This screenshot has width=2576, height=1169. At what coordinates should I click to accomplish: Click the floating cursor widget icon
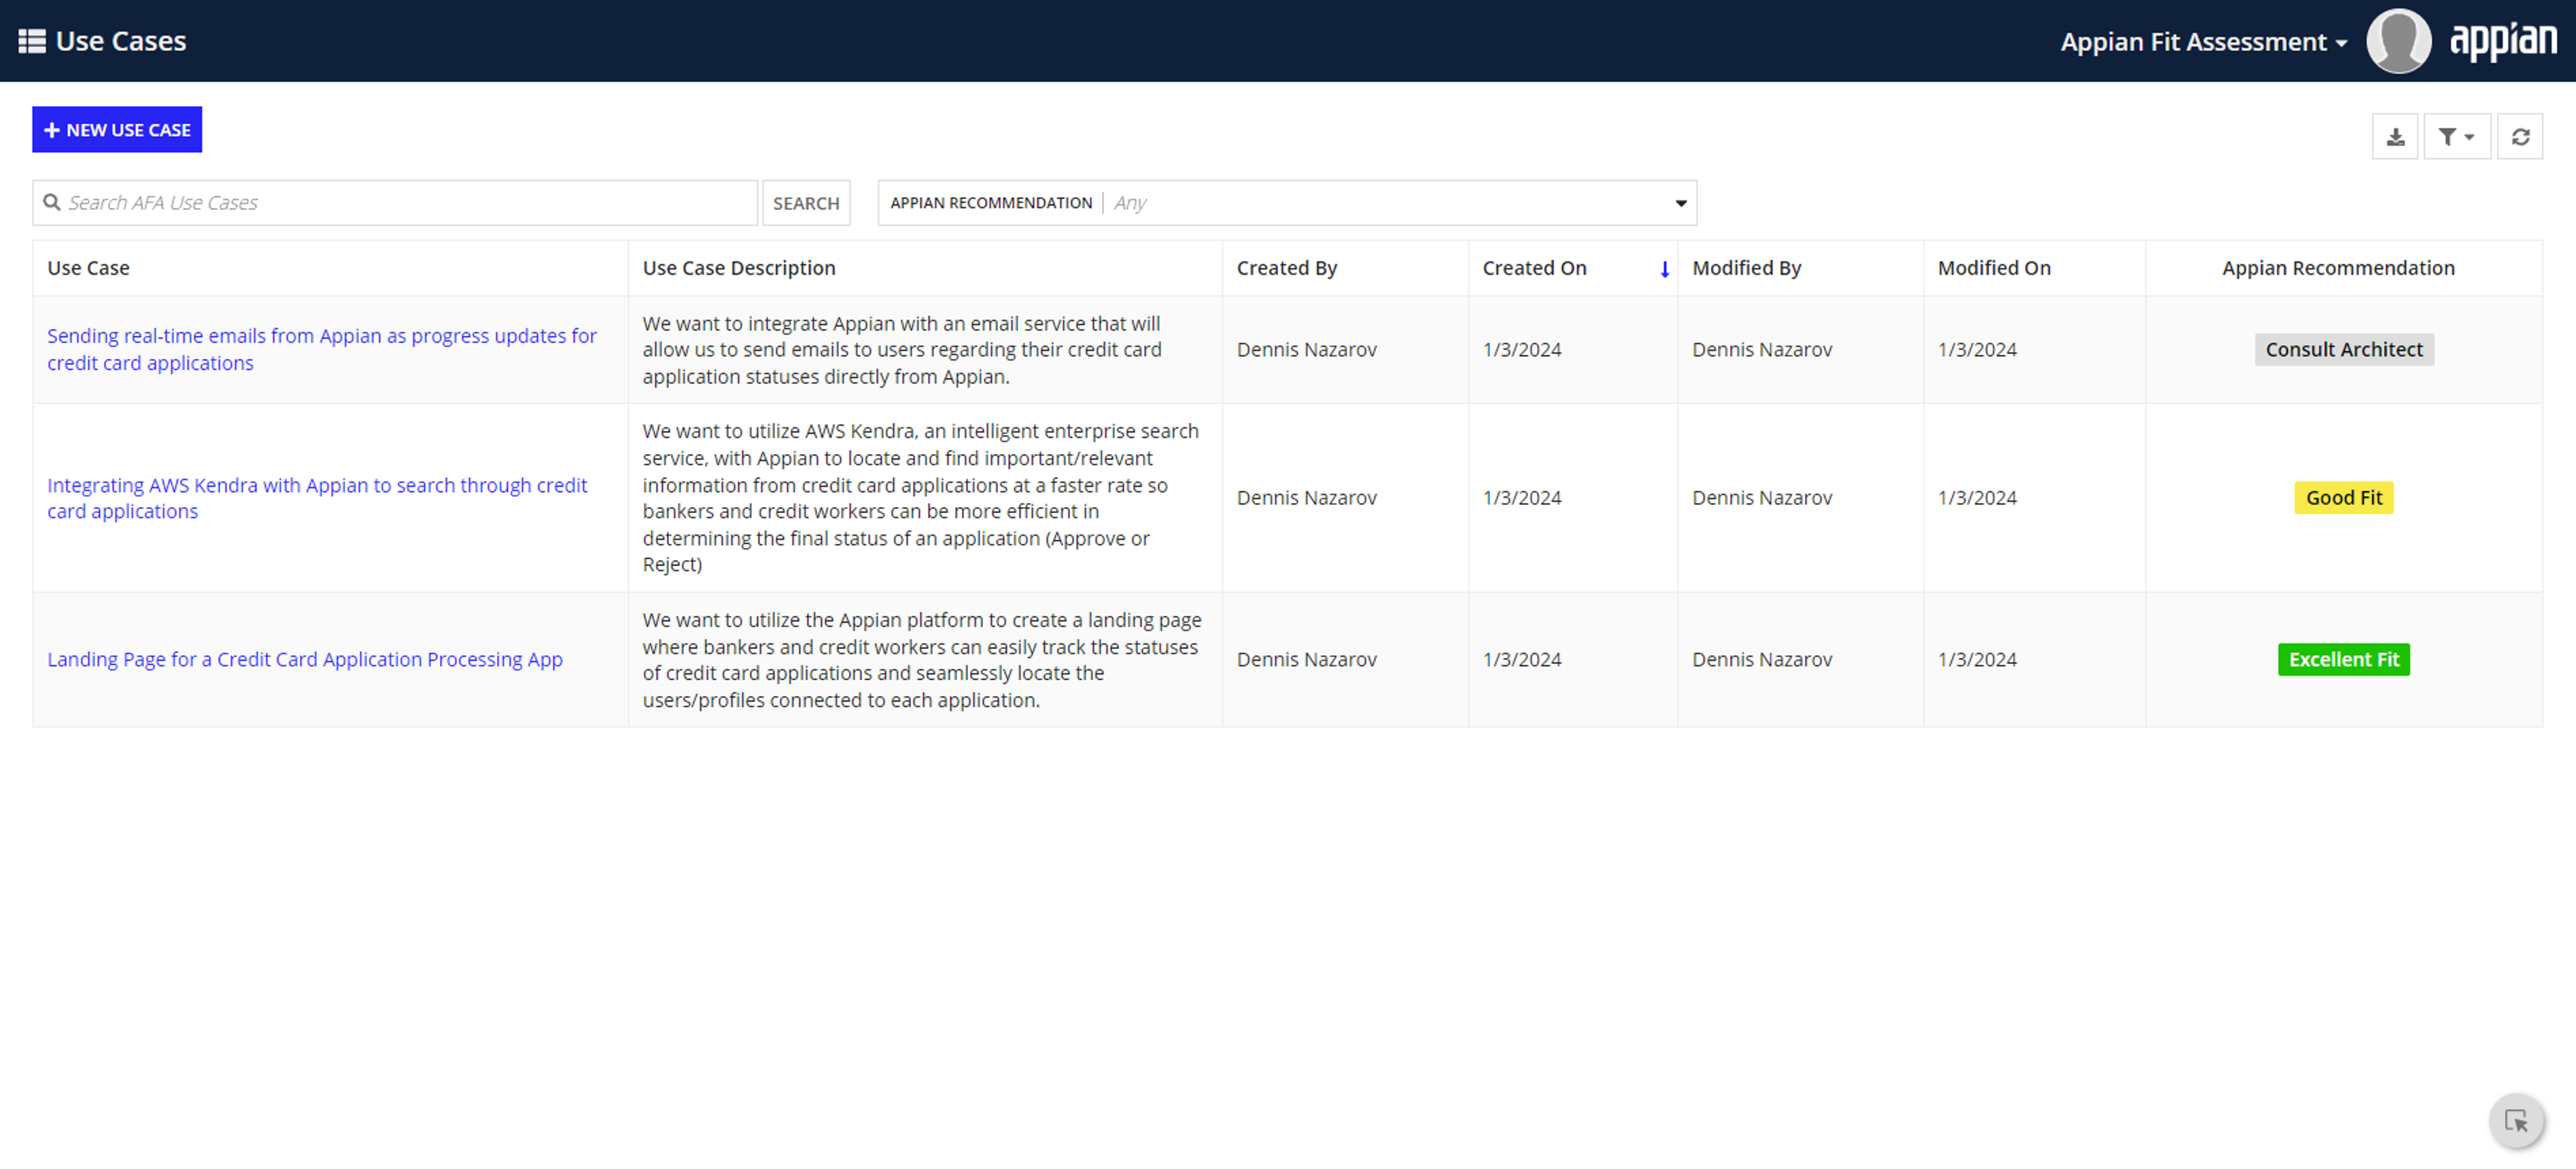(x=2516, y=1121)
